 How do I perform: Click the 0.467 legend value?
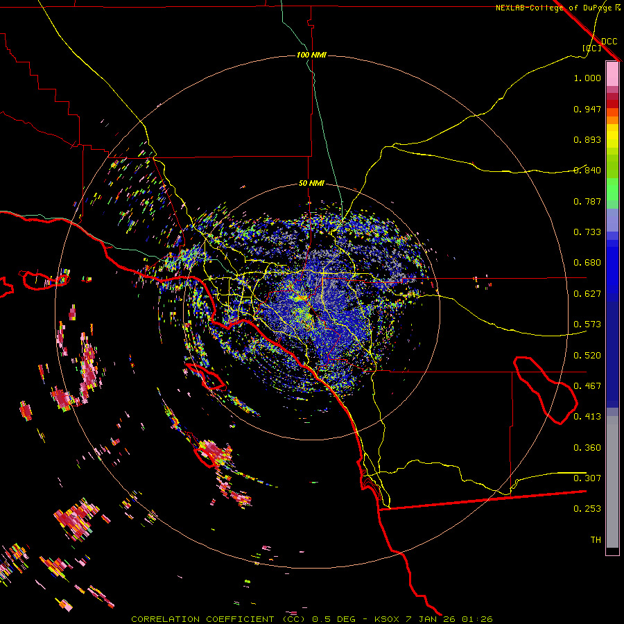coord(587,386)
